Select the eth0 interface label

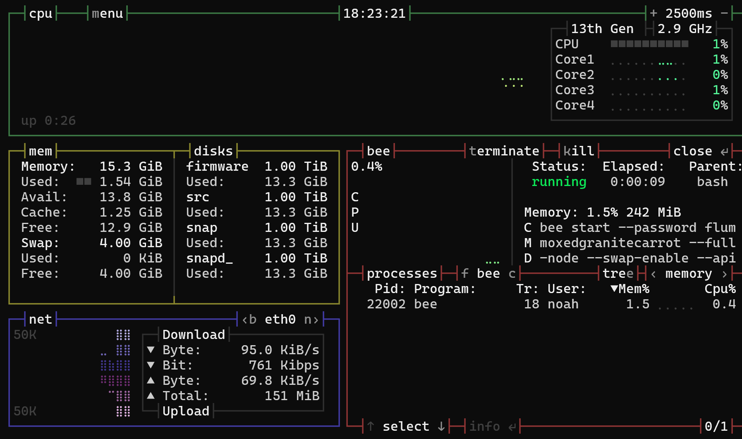click(280, 320)
